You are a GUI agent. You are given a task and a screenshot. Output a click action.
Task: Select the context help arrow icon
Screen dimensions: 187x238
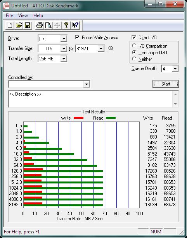75,25
